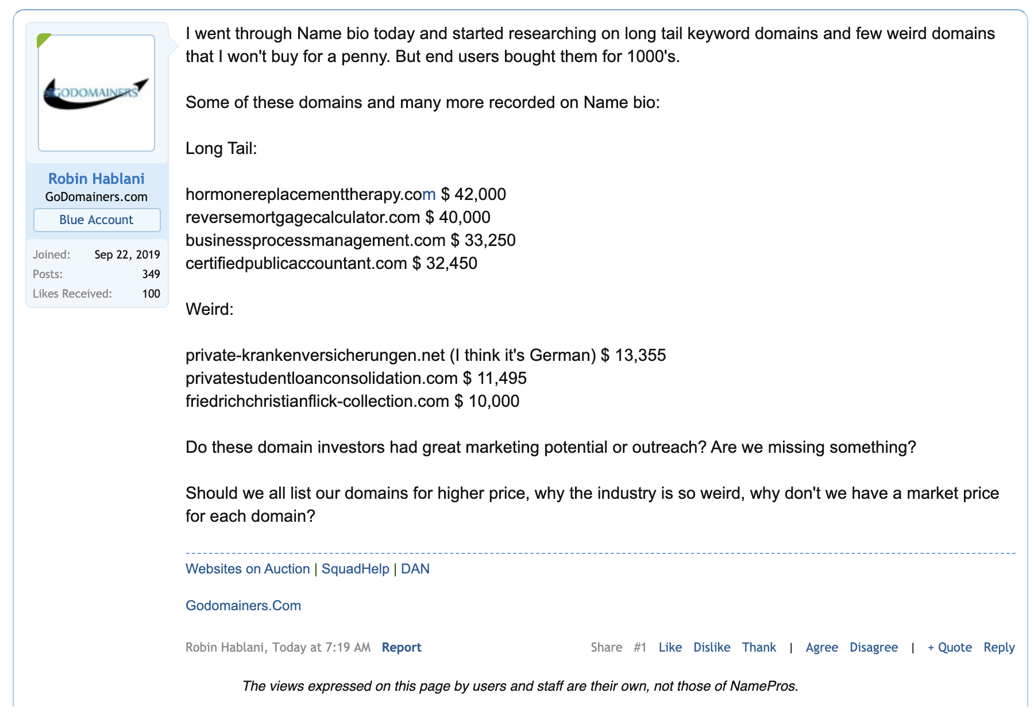Mark the post as Disagree
Screen dimensions: 1034x716
[874, 648]
